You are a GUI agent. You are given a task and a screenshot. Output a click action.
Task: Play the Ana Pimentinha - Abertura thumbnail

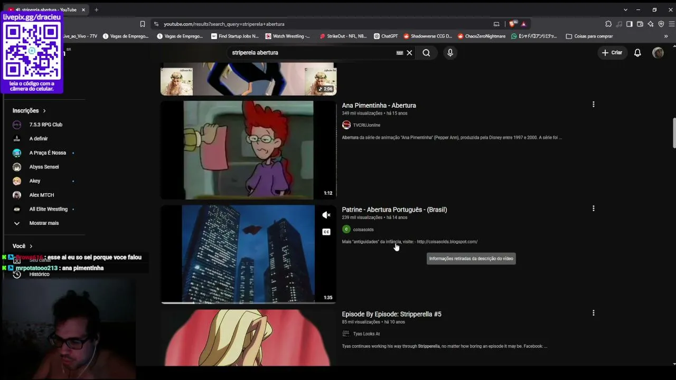pos(248,150)
